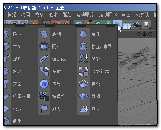This screenshot has height=130, width=161.
Task: Click the 斜切 text label
Action: click(x=57, y=34)
